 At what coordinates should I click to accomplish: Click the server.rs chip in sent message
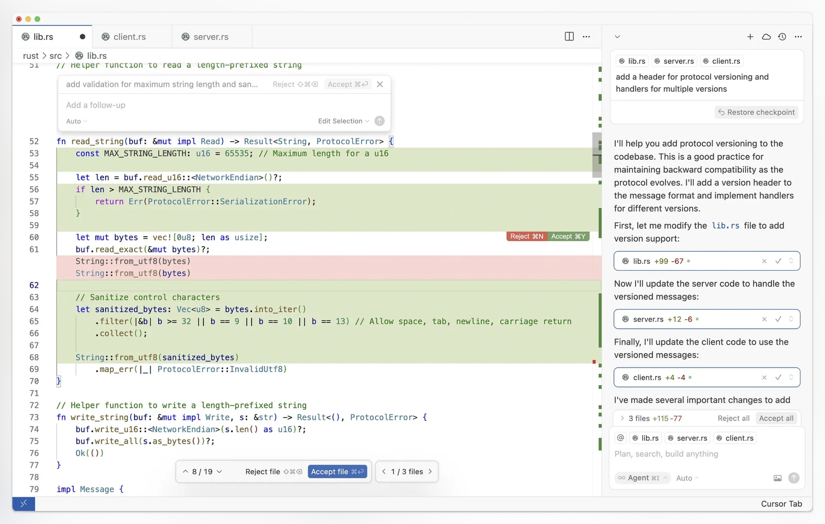coord(674,61)
